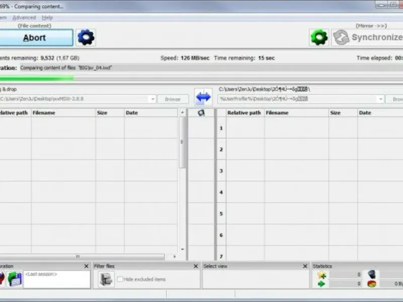
Task: Click left grid scroll down arrow
Action: [x=182, y=249]
